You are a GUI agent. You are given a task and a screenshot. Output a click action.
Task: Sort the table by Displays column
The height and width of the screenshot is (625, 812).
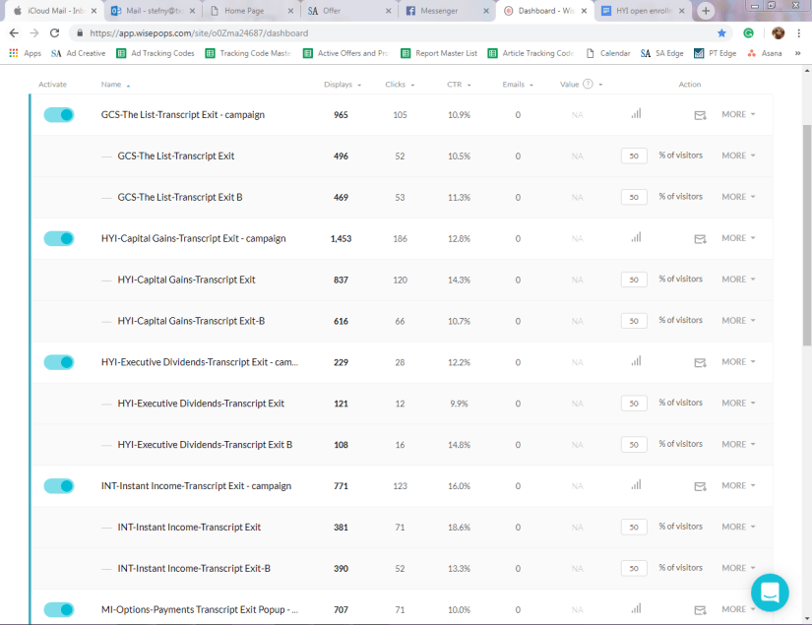341,85
